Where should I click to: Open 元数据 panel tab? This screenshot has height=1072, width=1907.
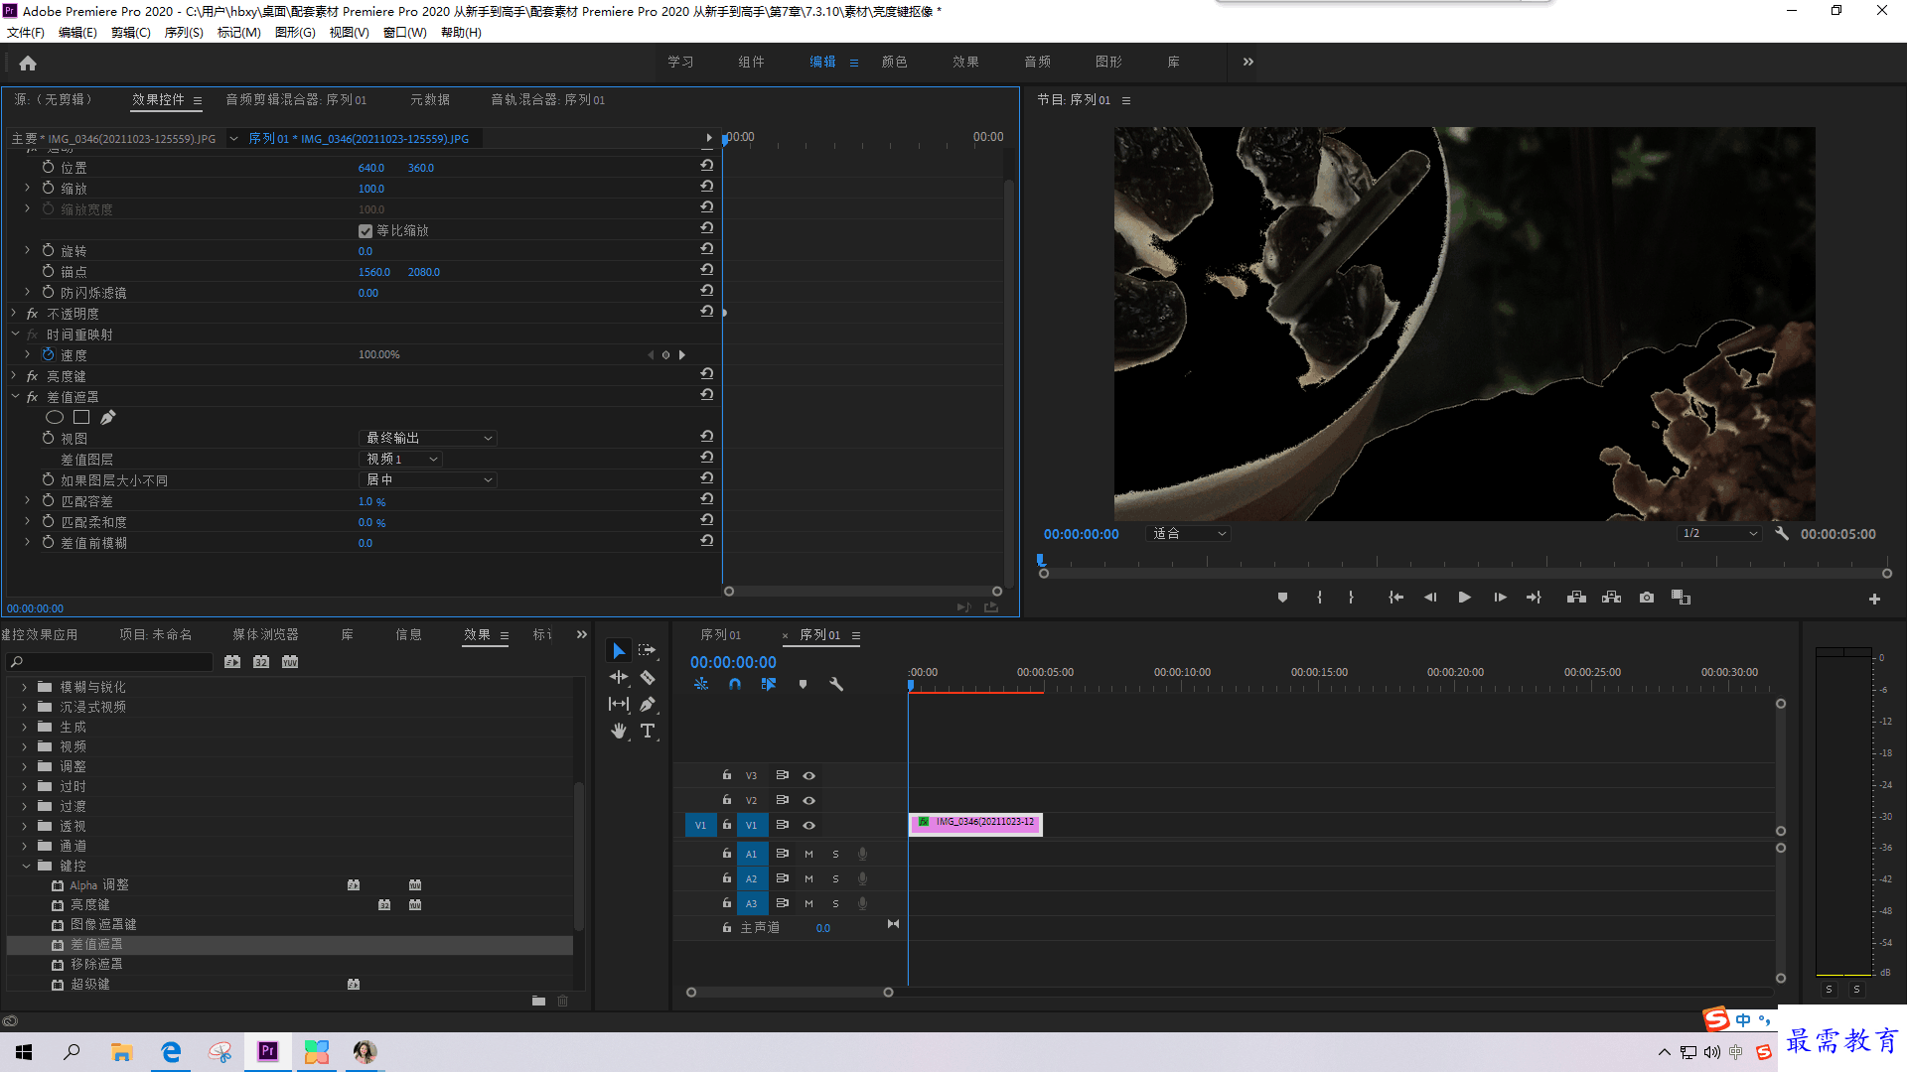pyautogui.click(x=430, y=99)
